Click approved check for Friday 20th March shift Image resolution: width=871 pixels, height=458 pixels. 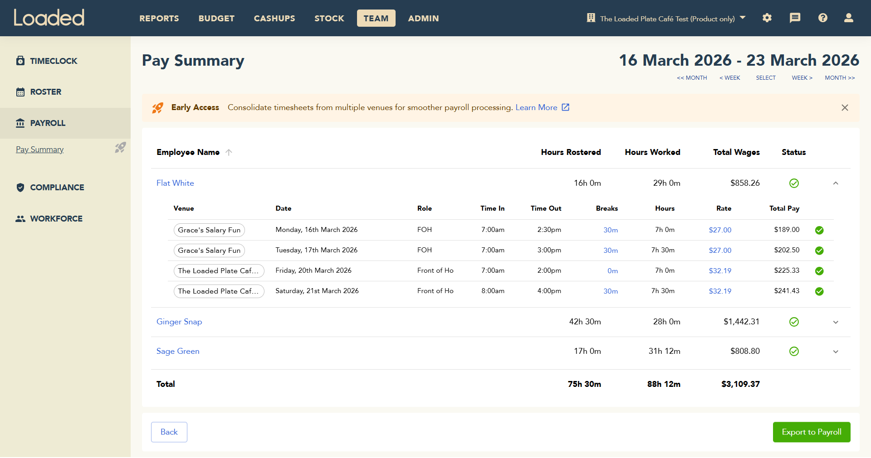click(819, 271)
